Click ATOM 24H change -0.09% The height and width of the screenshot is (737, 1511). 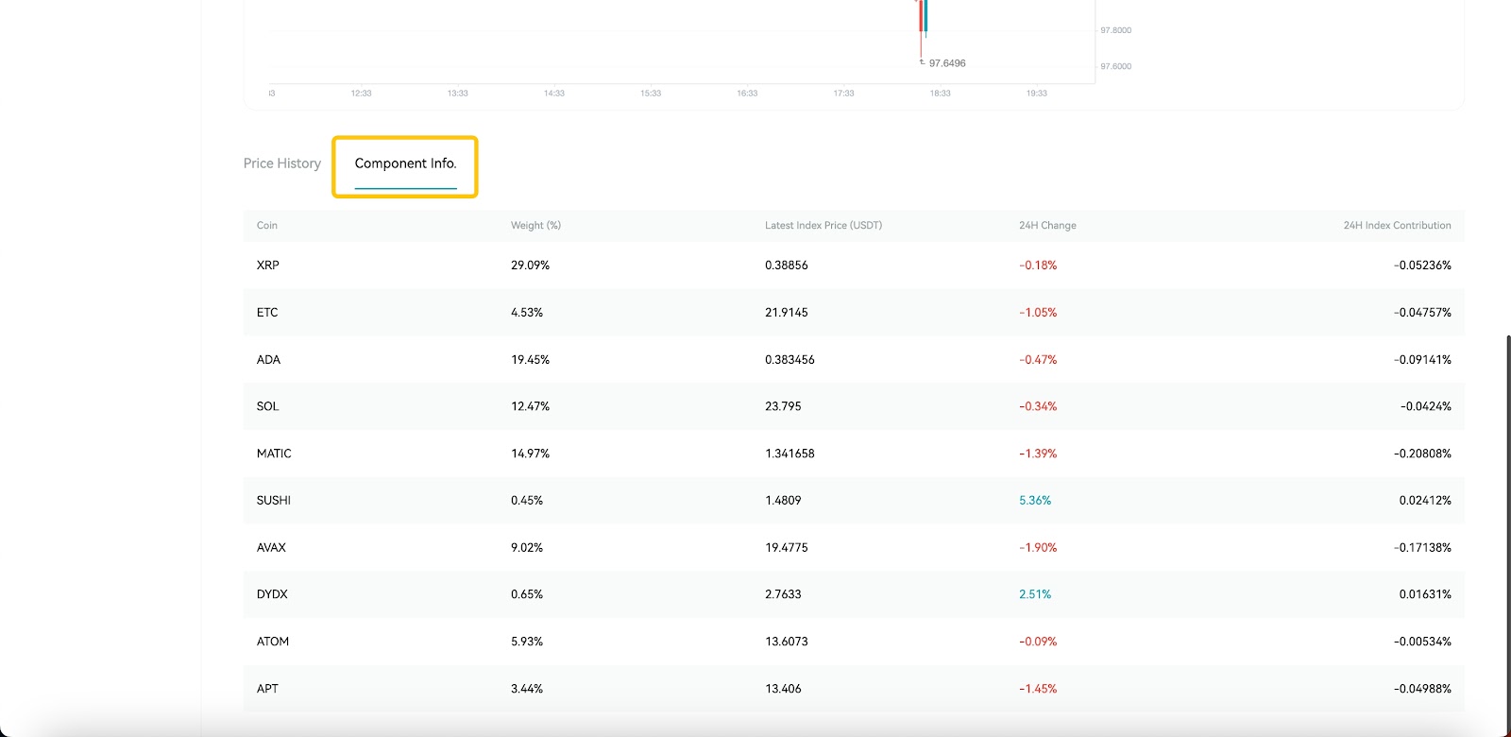click(x=1038, y=642)
